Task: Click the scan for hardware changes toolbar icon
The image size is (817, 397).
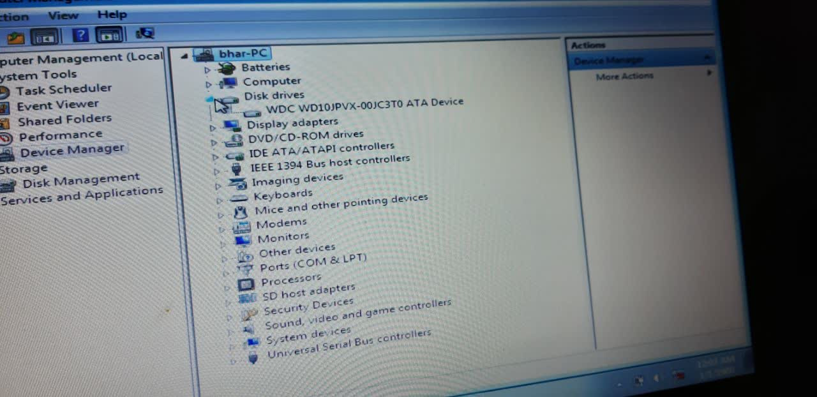Action: (145, 33)
